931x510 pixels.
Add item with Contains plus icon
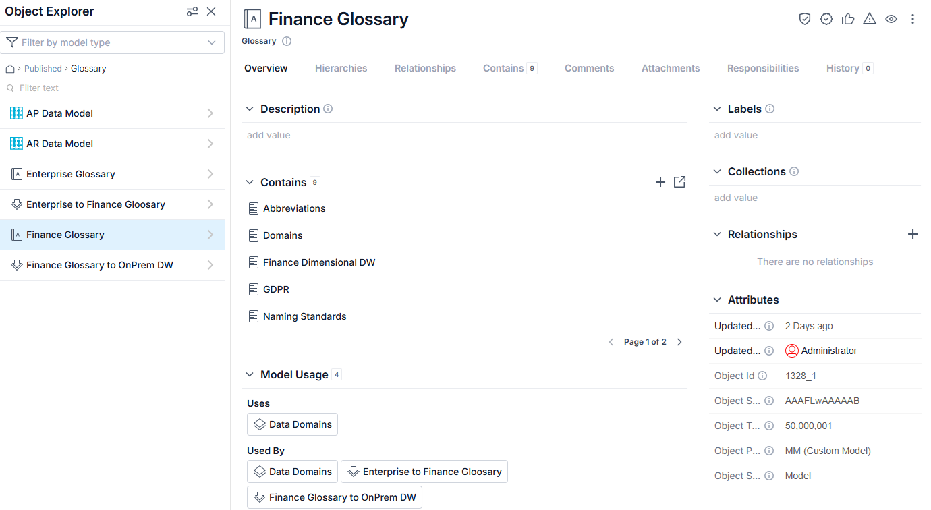click(x=660, y=182)
